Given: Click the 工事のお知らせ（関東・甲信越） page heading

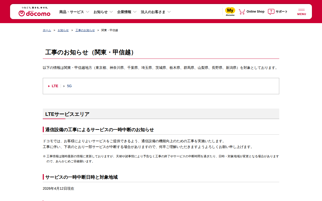Looking at the screenshot, I should tap(91, 52).
